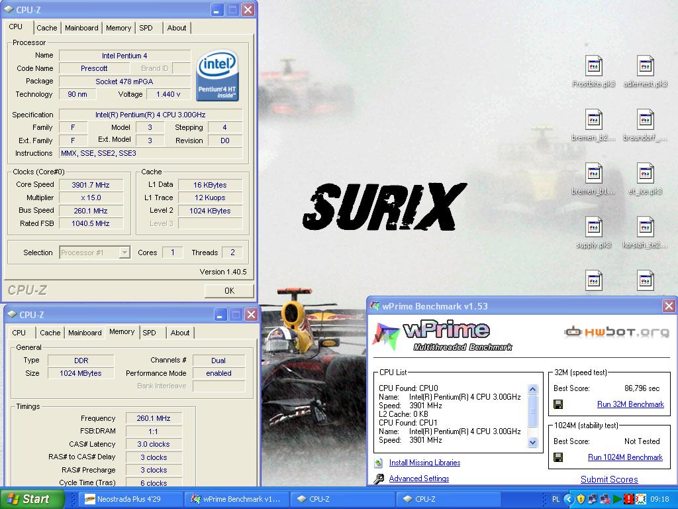Click the Run 32M Benchmark link
The width and height of the screenshot is (678, 509).
630,404
